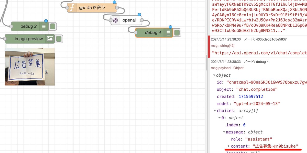Click the msg.payload : Object header
The image size is (307, 153).
pyautogui.click(x=227, y=68)
